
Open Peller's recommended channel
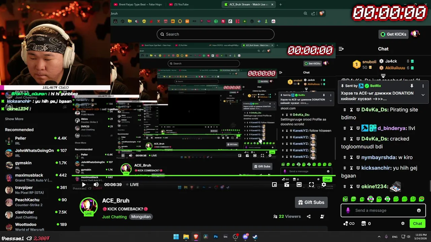coord(36,140)
